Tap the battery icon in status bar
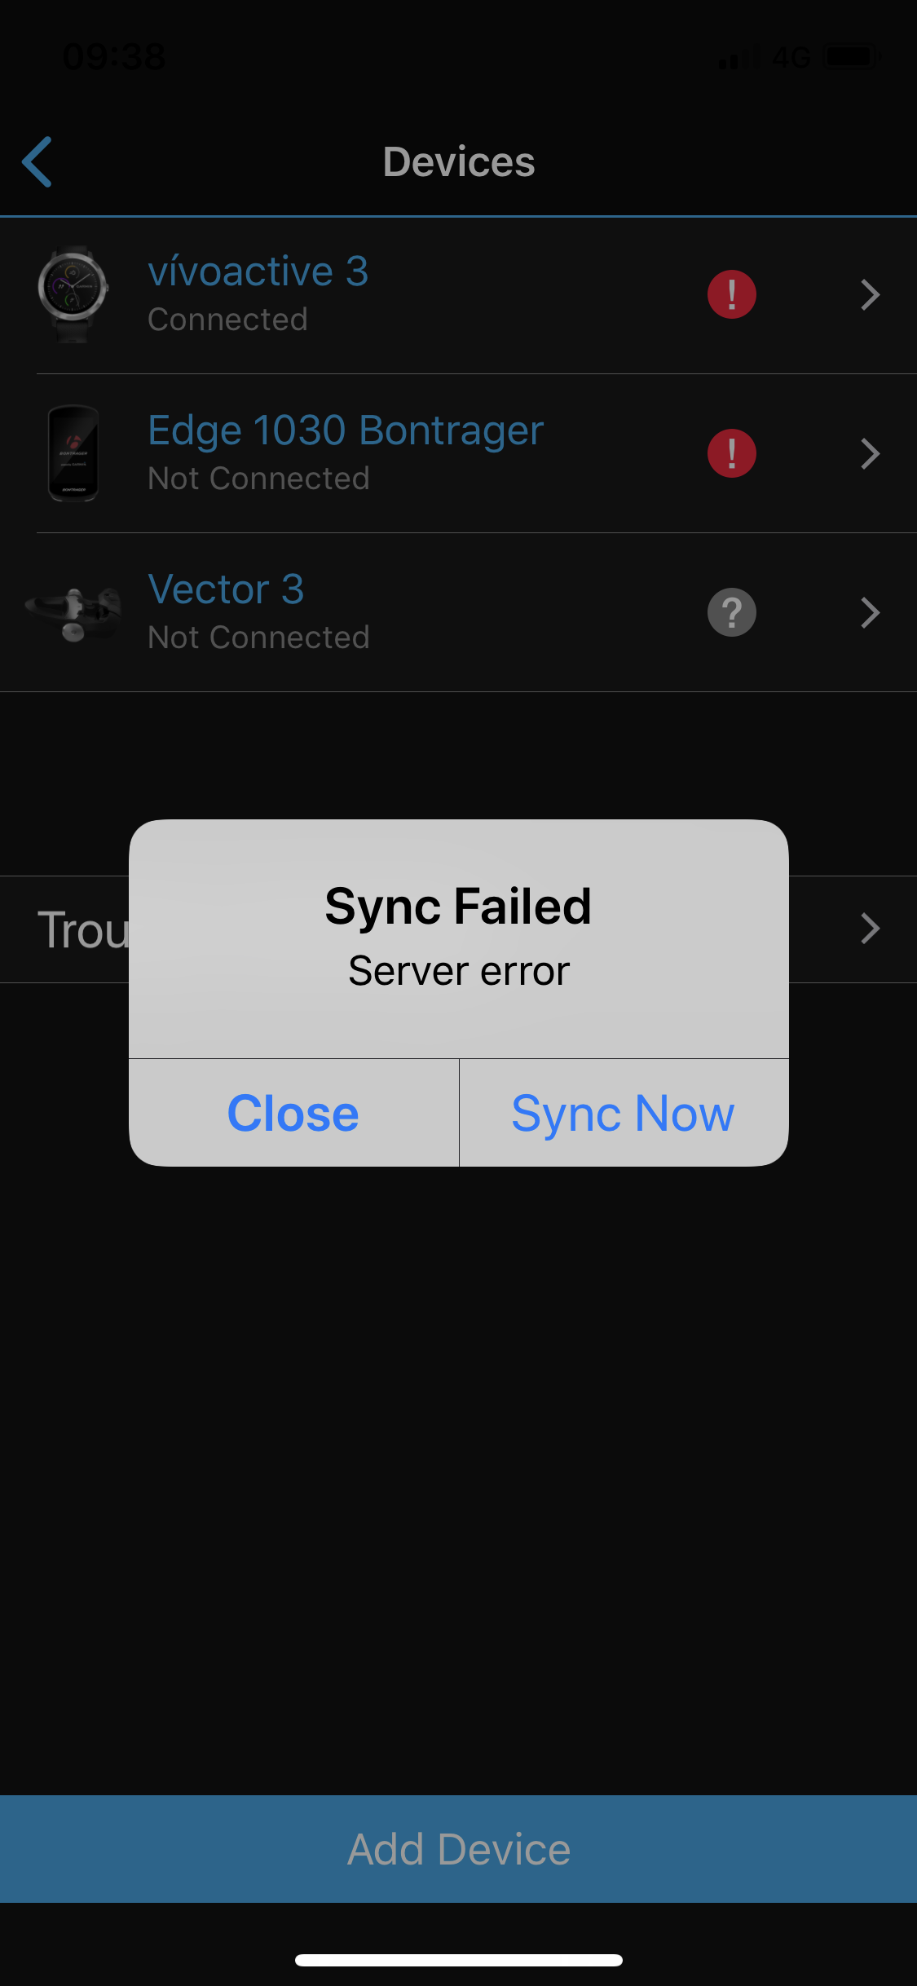The image size is (917, 1986). click(852, 56)
